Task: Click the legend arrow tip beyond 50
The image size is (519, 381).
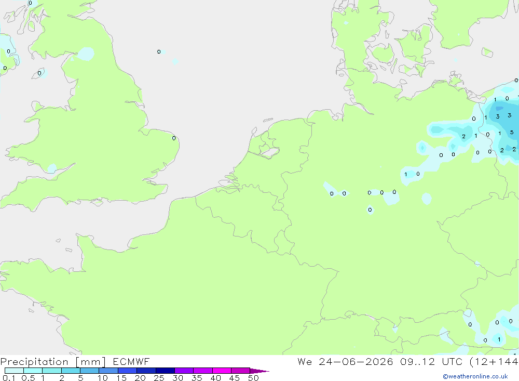Action: click(x=260, y=371)
